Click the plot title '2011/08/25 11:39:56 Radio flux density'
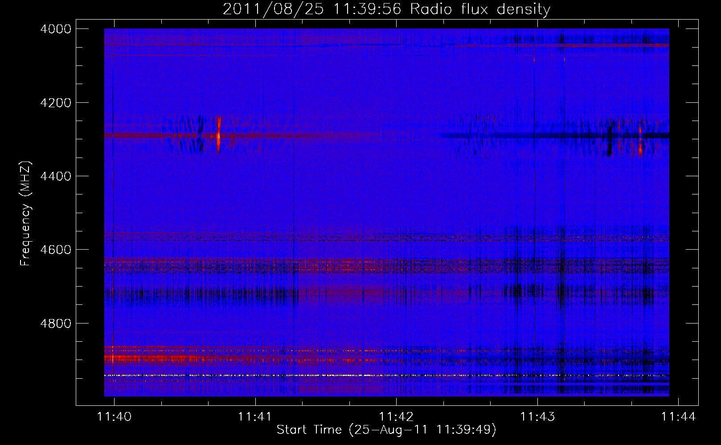 386,9
